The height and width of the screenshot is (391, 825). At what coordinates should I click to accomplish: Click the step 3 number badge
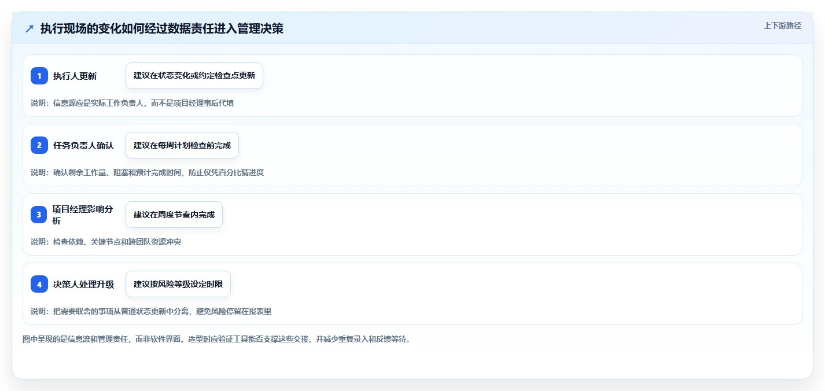39,215
